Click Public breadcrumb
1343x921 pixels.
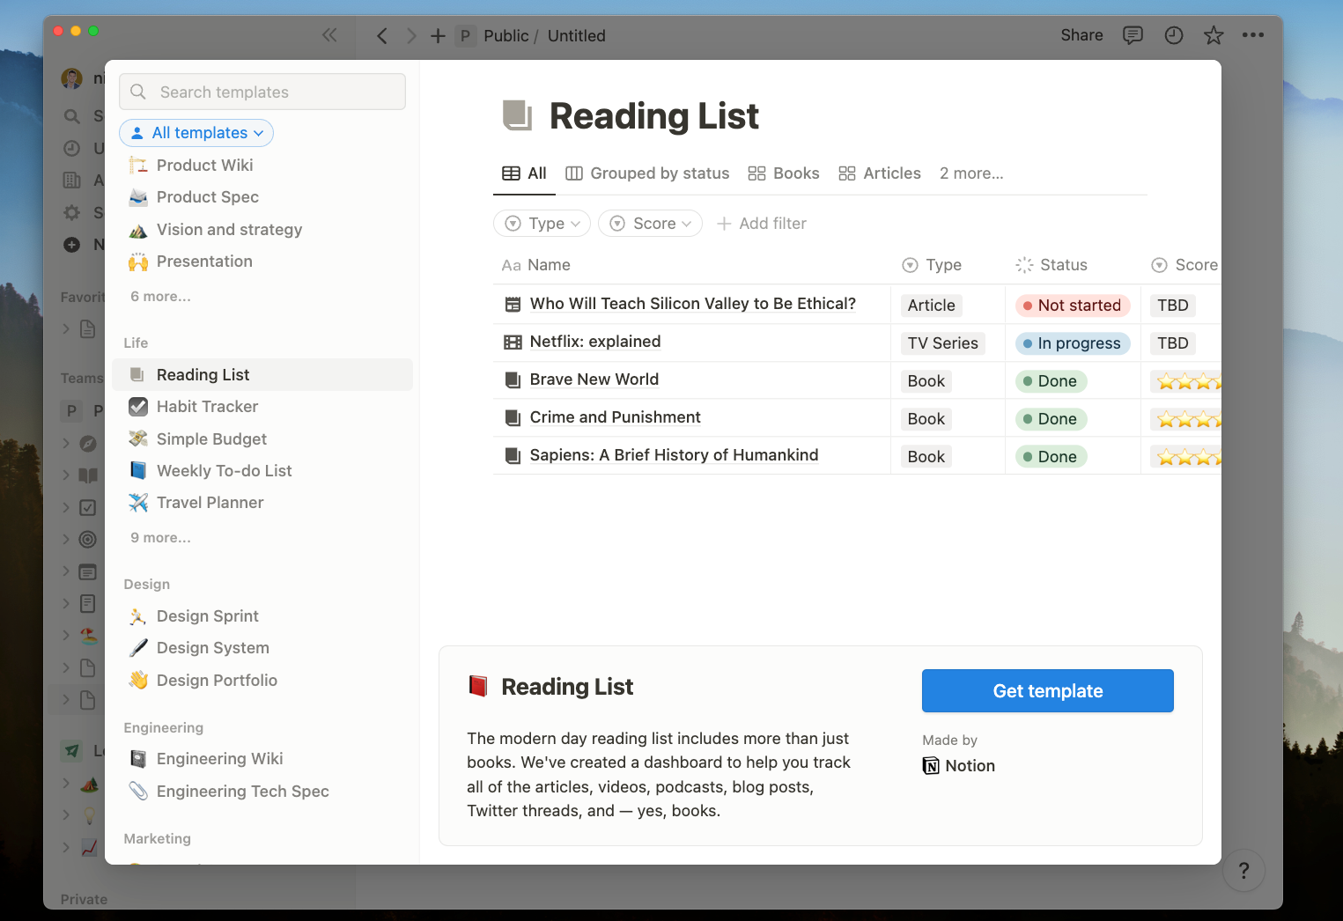point(506,36)
